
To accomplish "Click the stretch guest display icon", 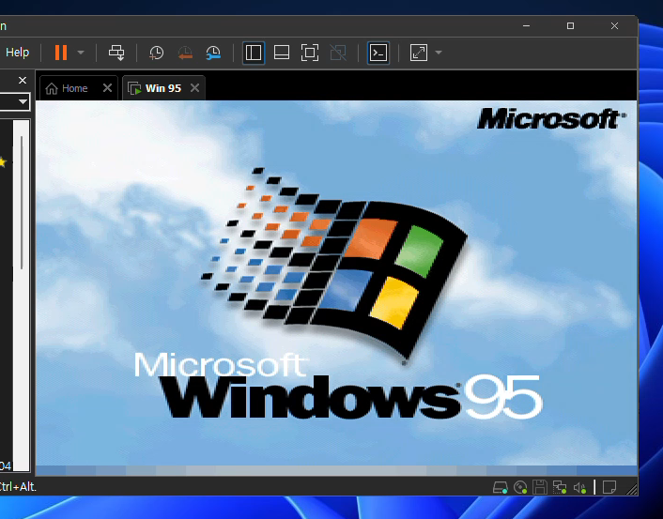I will [418, 53].
